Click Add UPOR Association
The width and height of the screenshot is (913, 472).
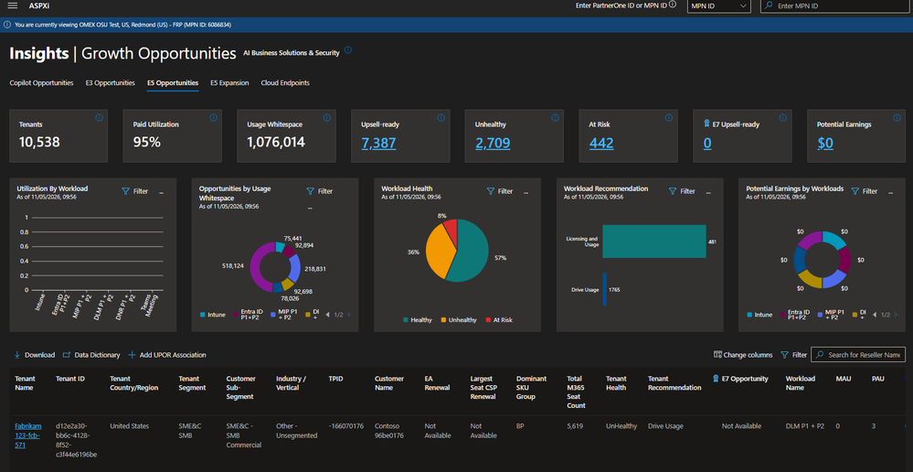167,355
